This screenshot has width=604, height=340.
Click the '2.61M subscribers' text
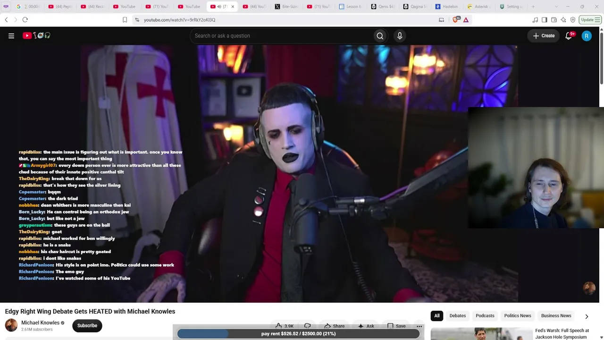(37, 330)
